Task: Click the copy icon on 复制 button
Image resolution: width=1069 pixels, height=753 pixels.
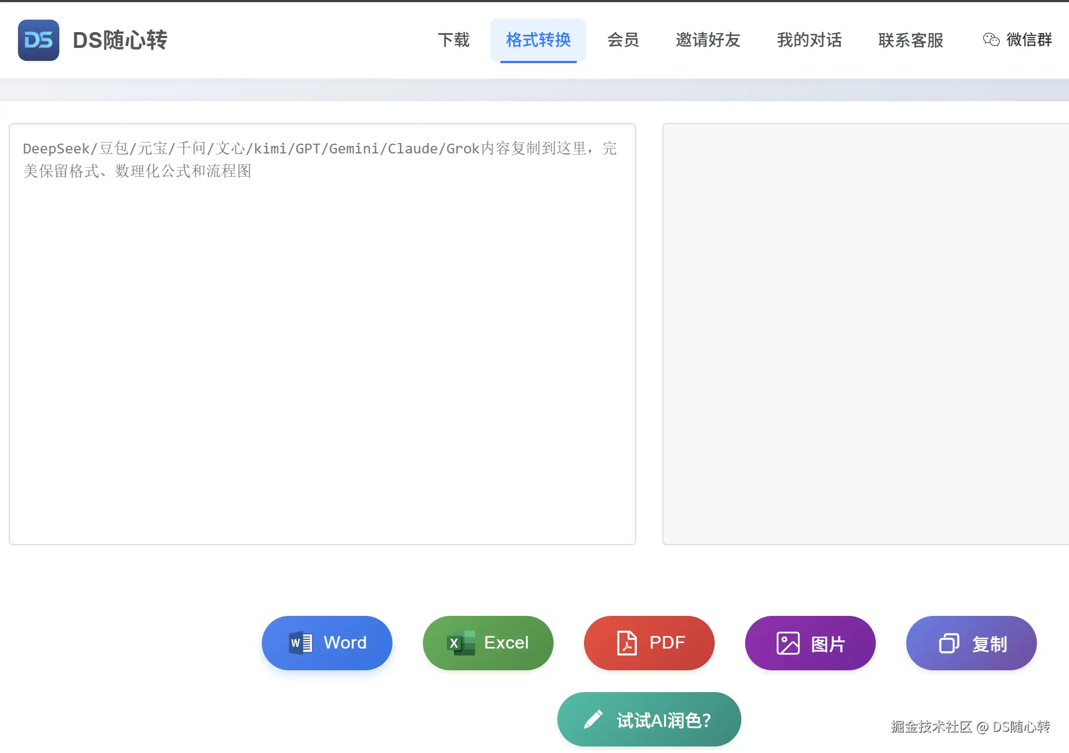Action: click(x=949, y=643)
